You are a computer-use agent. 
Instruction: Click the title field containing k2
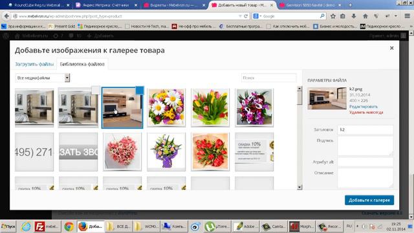[x=365, y=129]
